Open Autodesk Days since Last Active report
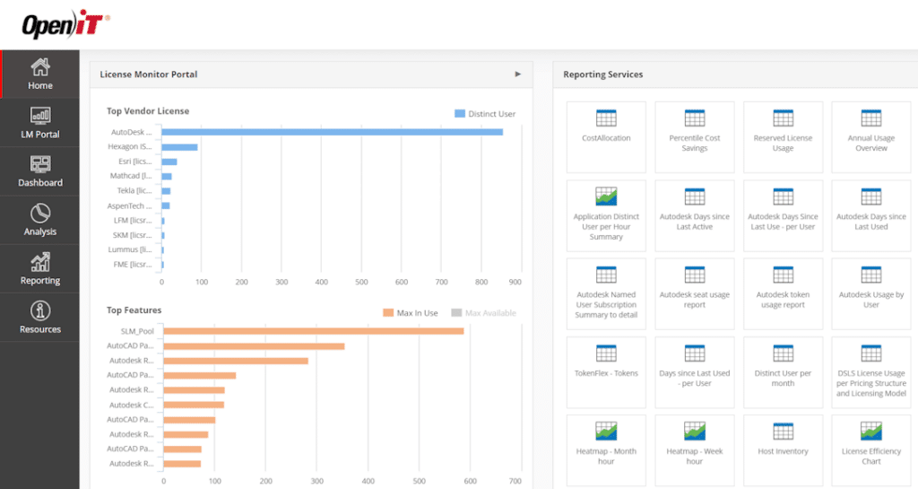The width and height of the screenshot is (918, 489). (x=695, y=215)
